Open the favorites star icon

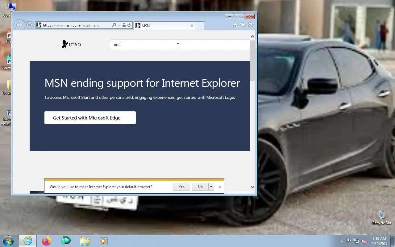[243, 25]
